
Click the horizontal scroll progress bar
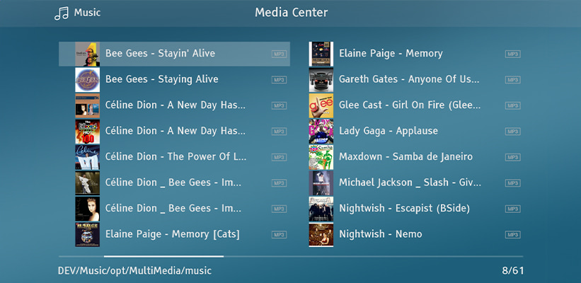click(x=163, y=256)
